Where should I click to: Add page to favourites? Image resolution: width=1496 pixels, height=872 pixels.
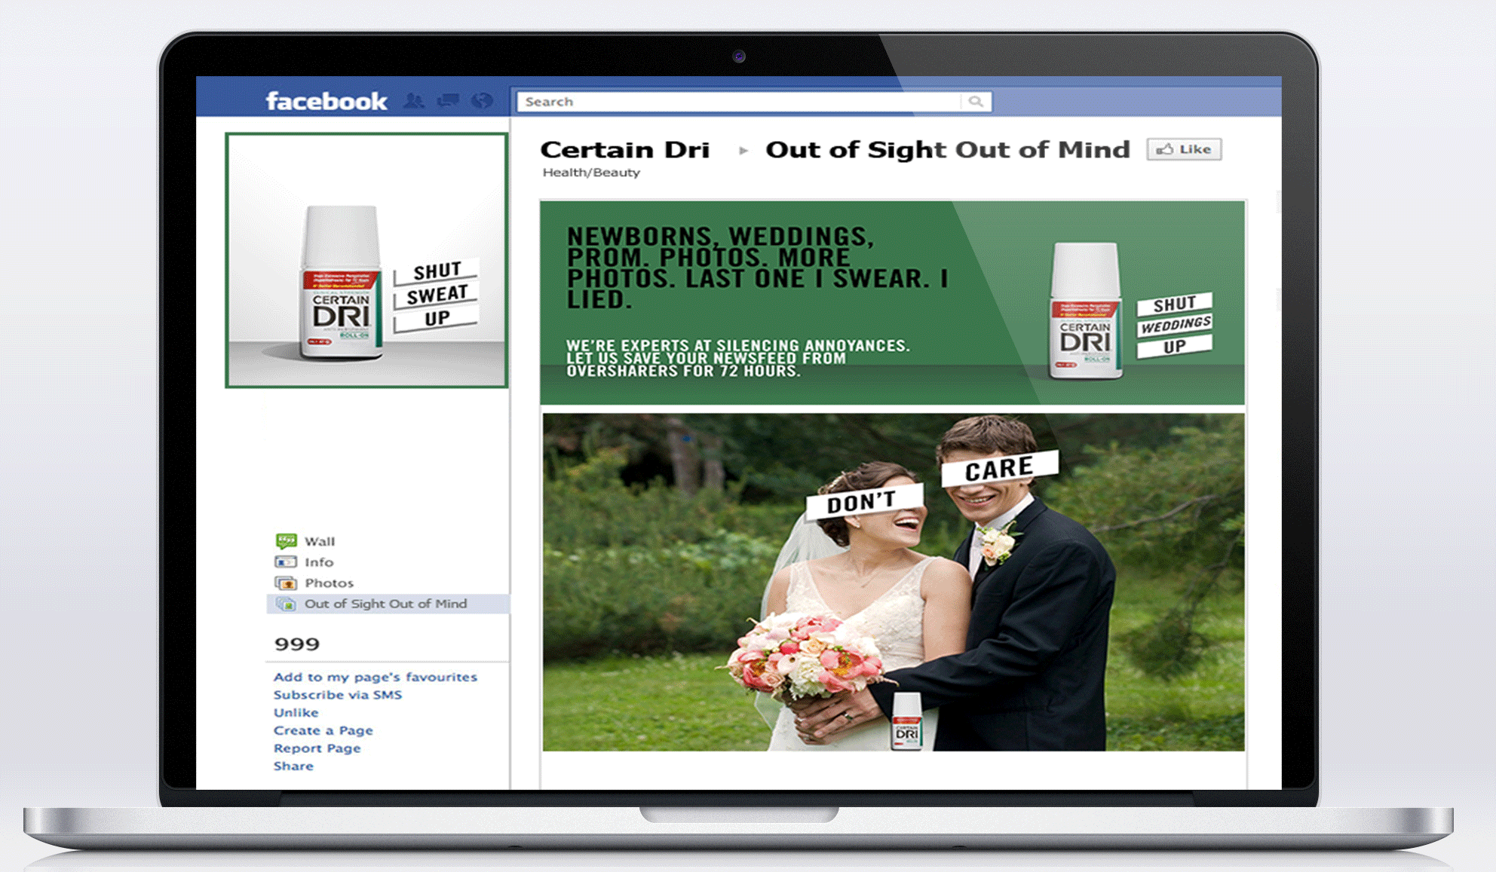(x=374, y=676)
